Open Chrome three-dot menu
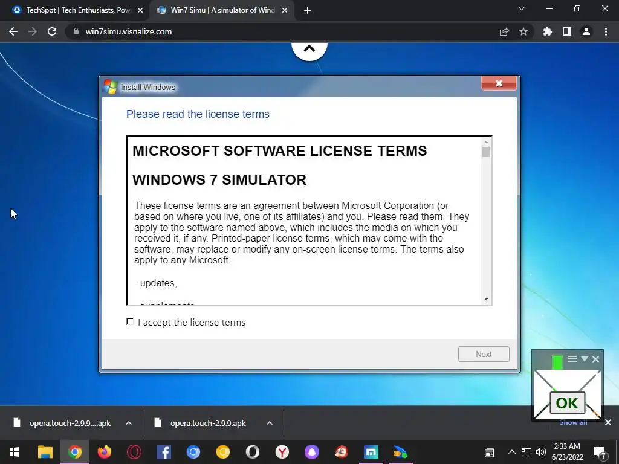 [606, 31]
